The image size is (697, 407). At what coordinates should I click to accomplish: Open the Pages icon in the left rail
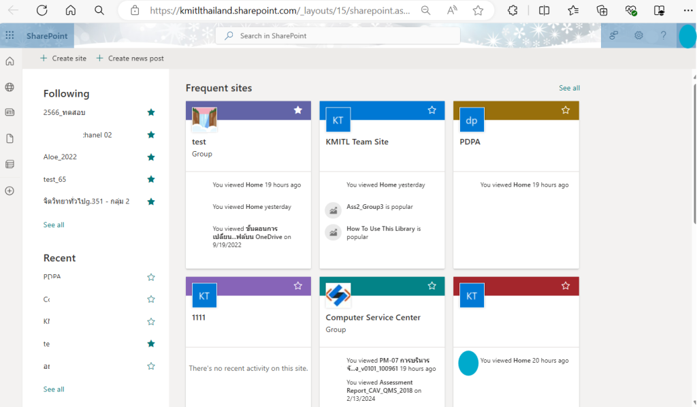click(x=9, y=137)
